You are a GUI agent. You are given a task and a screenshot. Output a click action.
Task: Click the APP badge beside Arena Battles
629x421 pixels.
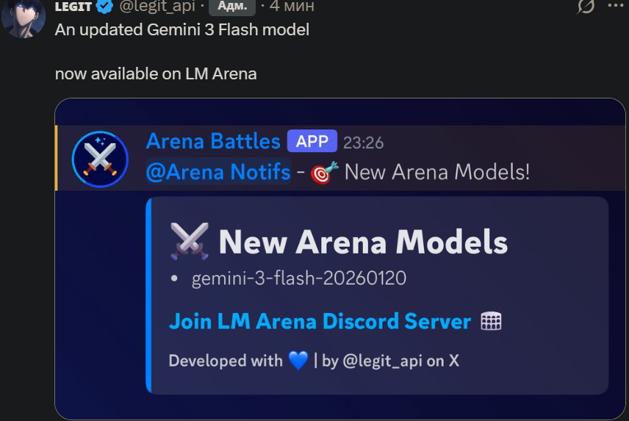(x=312, y=141)
